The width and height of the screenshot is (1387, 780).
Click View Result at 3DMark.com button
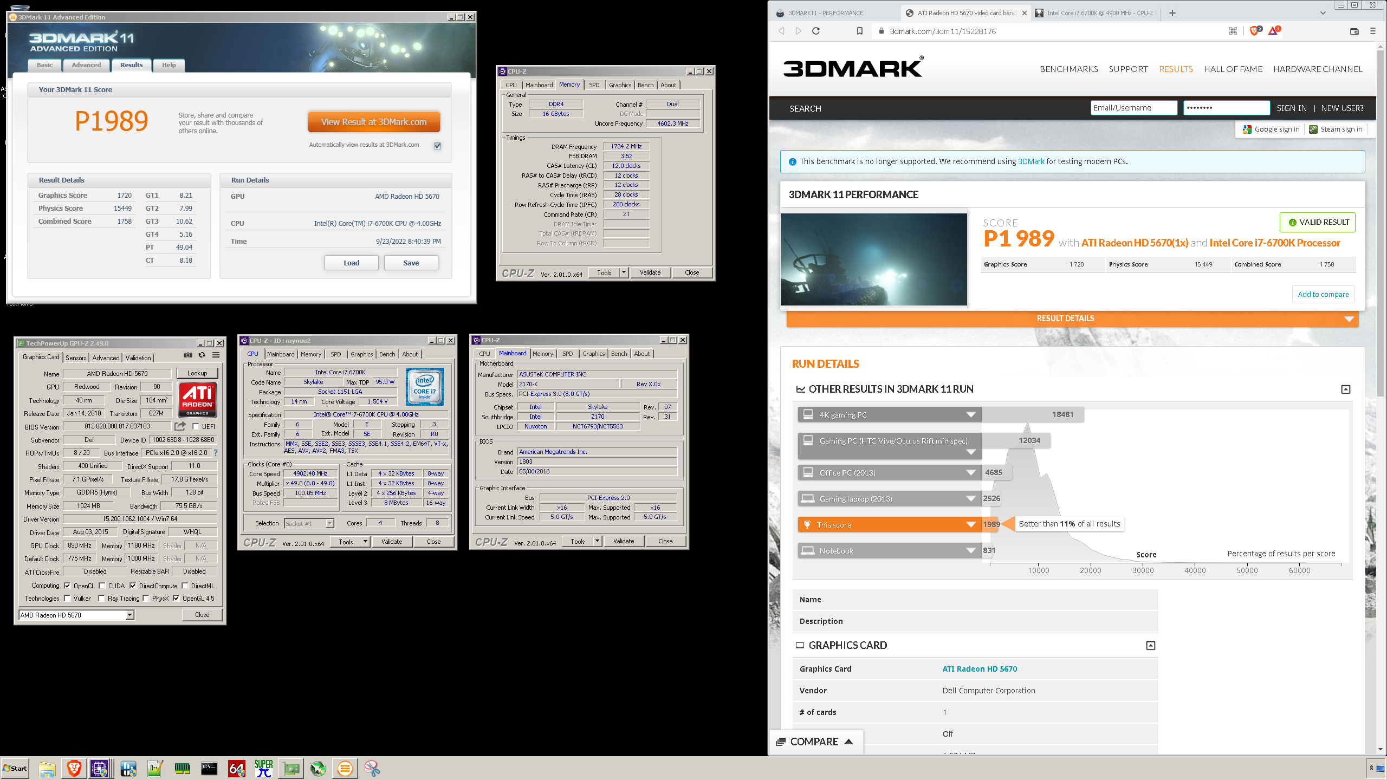click(374, 122)
